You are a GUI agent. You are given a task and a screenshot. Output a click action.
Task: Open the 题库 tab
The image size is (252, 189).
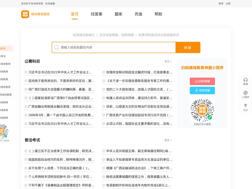[x=118, y=14]
